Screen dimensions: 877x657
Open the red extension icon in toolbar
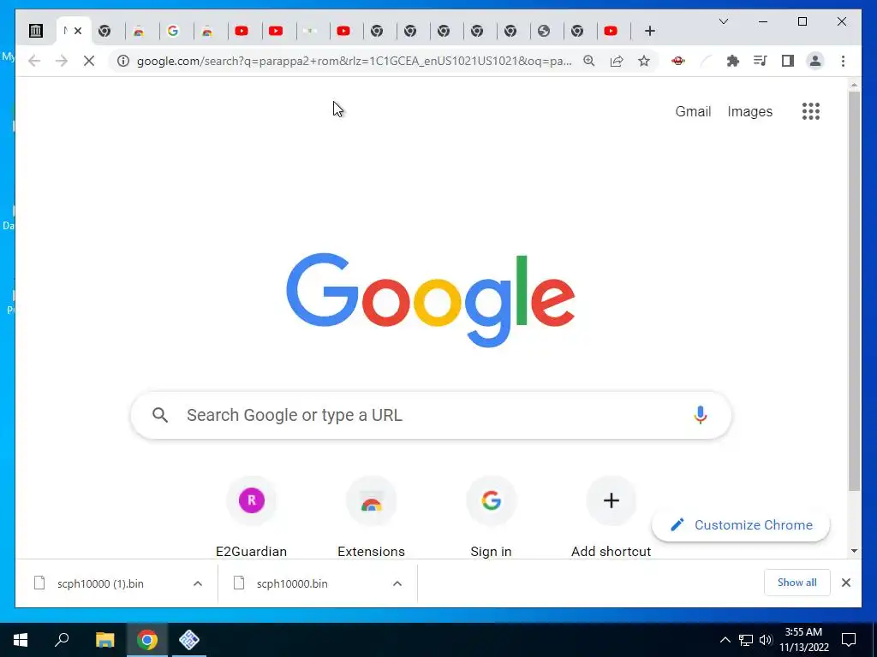coord(678,61)
